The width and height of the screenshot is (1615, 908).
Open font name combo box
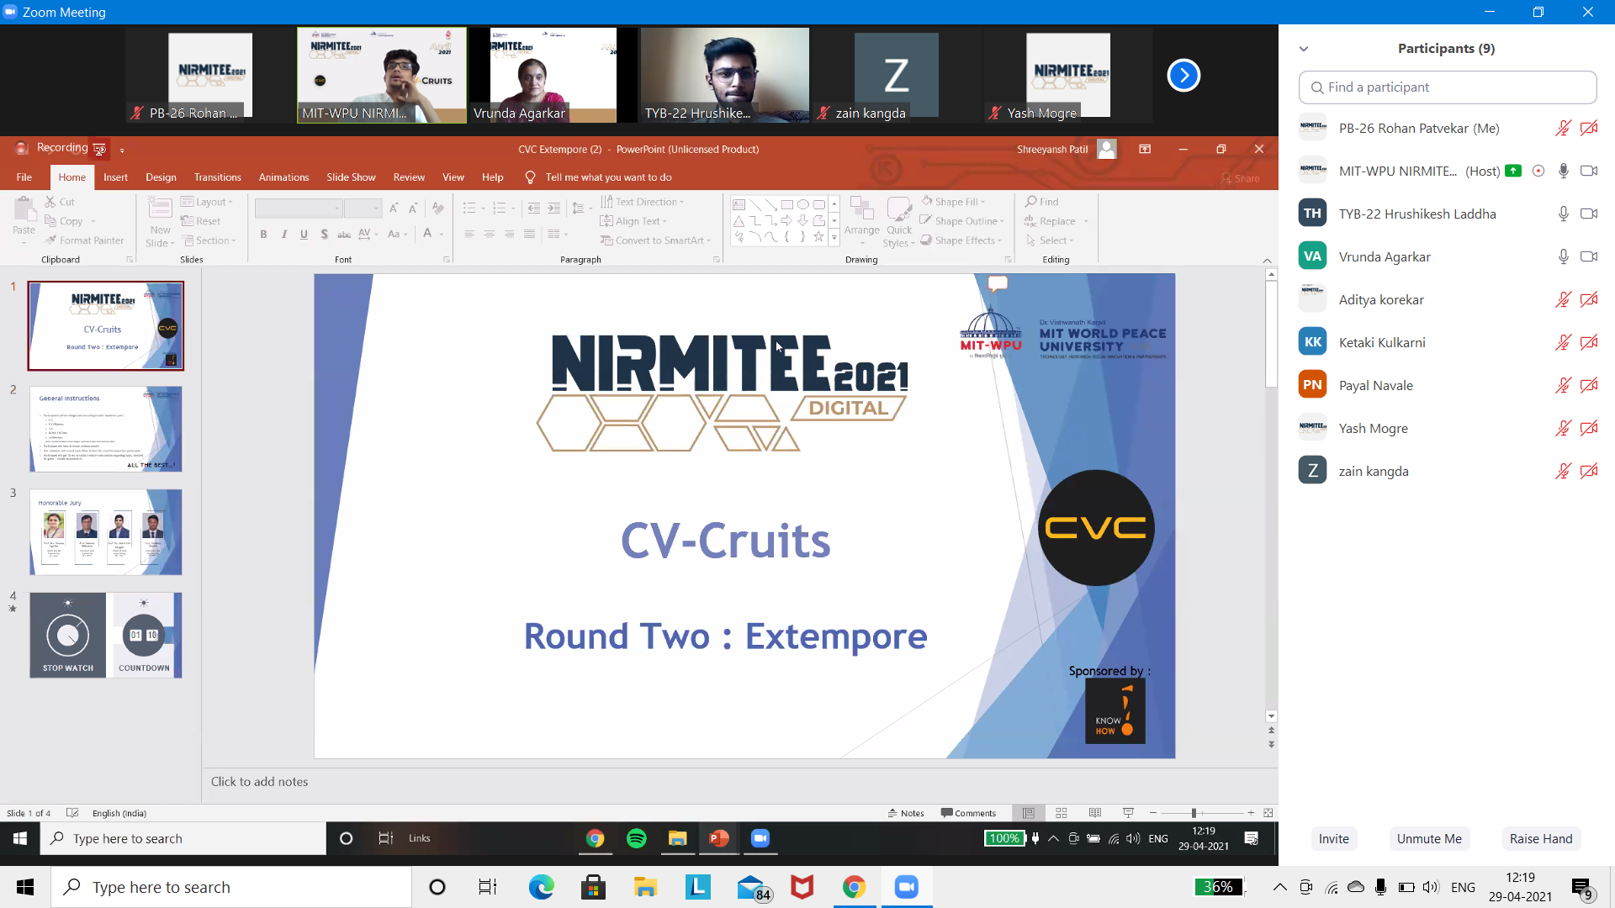pos(299,208)
